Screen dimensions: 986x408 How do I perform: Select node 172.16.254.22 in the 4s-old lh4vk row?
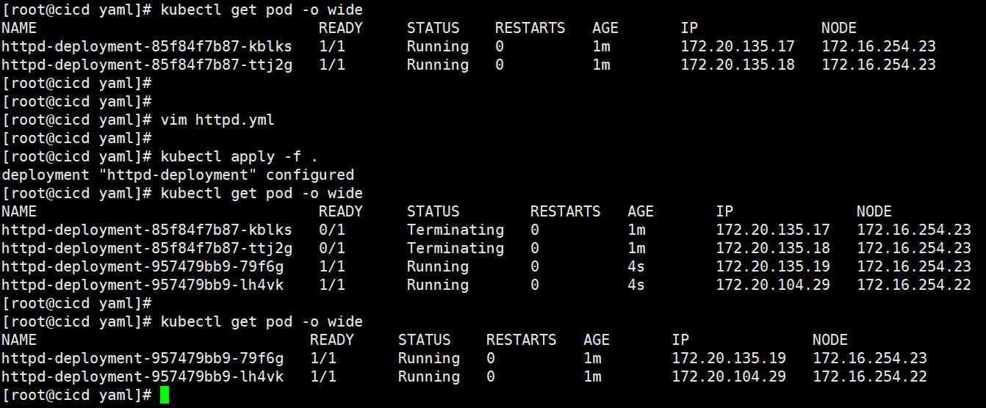coord(914,285)
